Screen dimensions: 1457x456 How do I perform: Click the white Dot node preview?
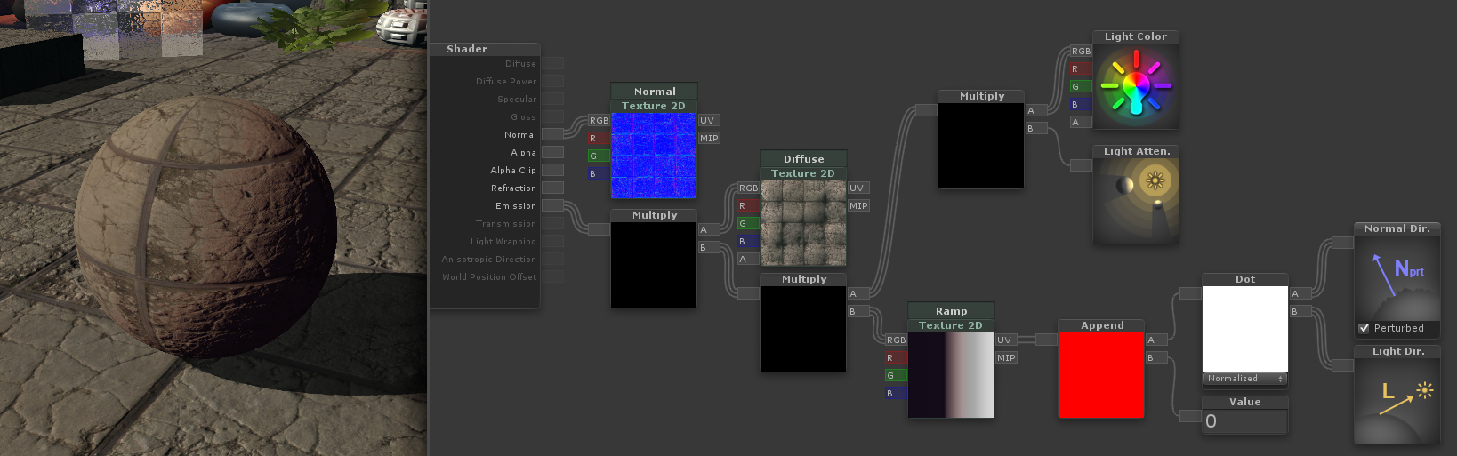point(1244,328)
